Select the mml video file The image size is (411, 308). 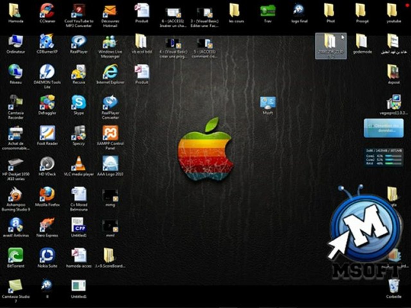[x=110, y=228]
